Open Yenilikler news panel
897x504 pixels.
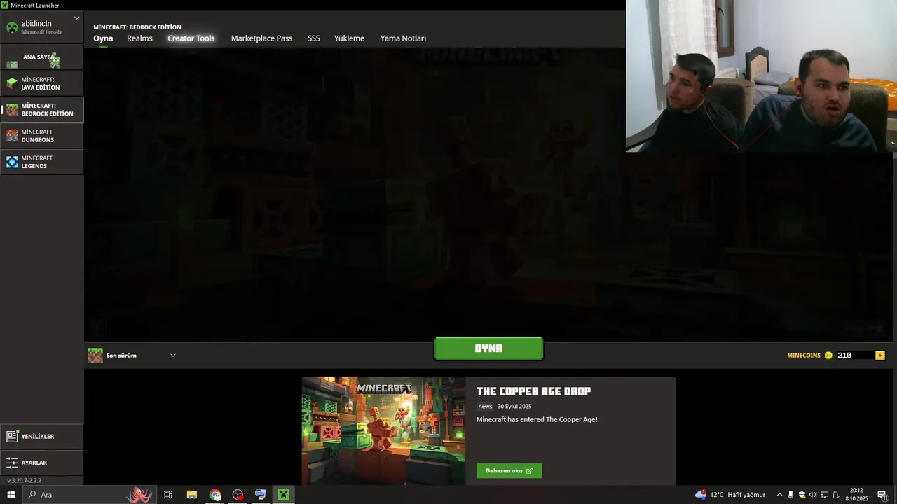click(41, 436)
